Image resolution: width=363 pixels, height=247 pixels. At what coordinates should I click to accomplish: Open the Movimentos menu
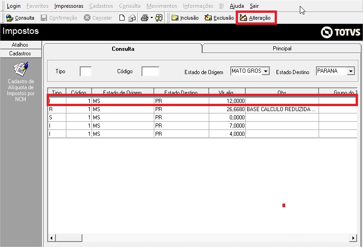[162, 6]
